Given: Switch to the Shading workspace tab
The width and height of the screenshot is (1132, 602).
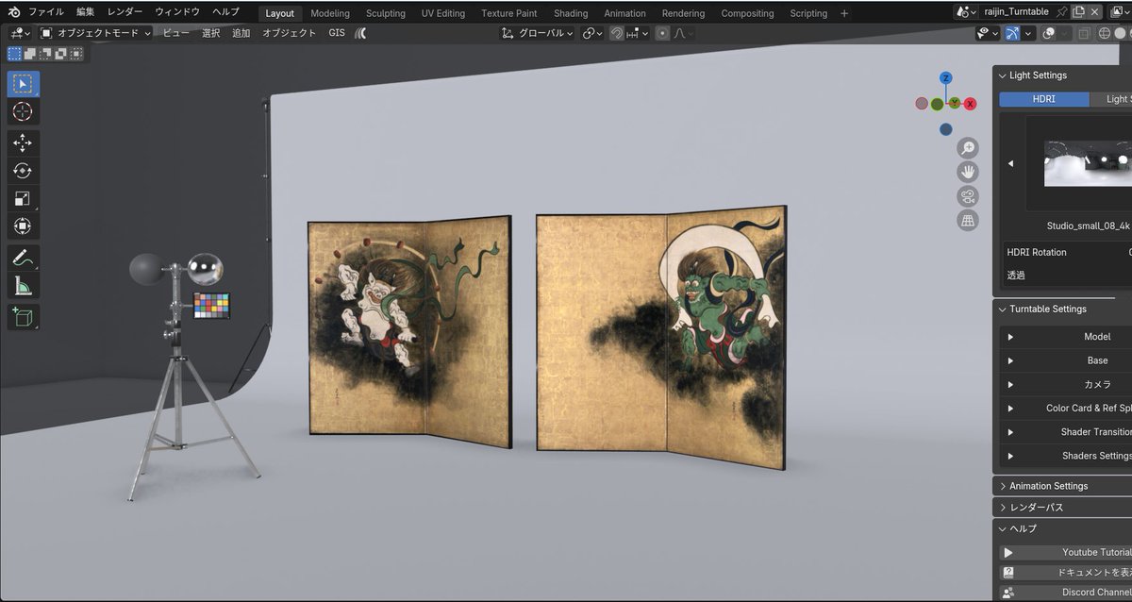Looking at the screenshot, I should tap(571, 13).
